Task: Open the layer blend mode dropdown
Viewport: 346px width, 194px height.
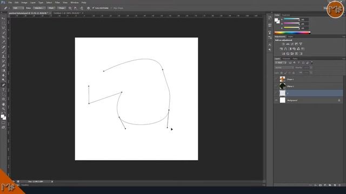Action: pos(284,67)
